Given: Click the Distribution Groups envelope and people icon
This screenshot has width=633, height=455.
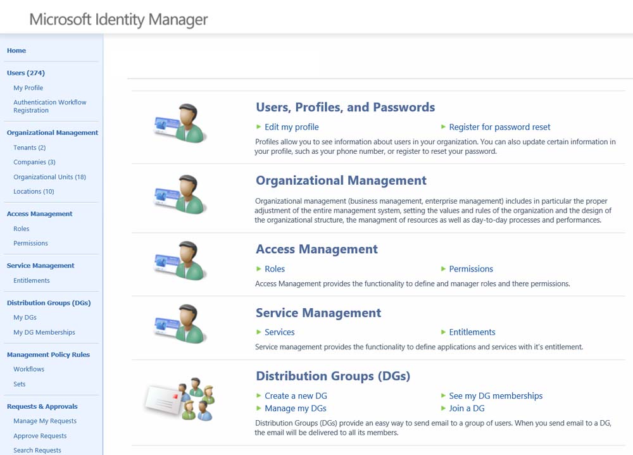Looking at the screenshot, I should pyautogui.click(x=180, y=399).
